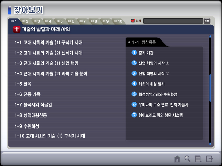
Task: Click the search text input field
Action: pos(173,21)
